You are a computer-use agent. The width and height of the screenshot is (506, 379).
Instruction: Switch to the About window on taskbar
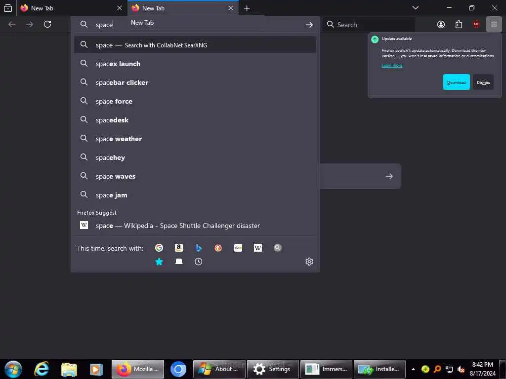tap(219, 369)
